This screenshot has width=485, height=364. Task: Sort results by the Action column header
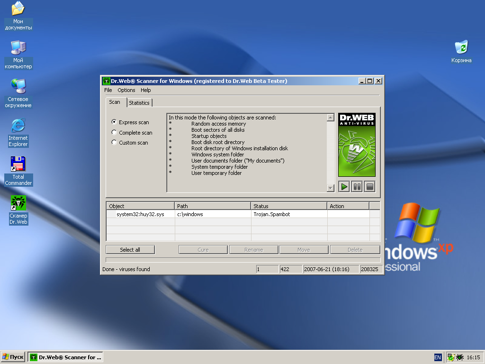coord(348,206)
